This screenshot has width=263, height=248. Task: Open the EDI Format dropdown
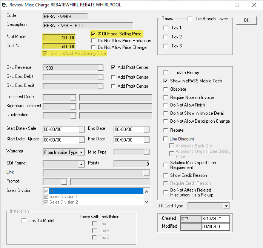click(81, 164)
